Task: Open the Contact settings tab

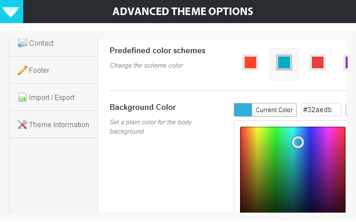Action: (x=53, y=46)
